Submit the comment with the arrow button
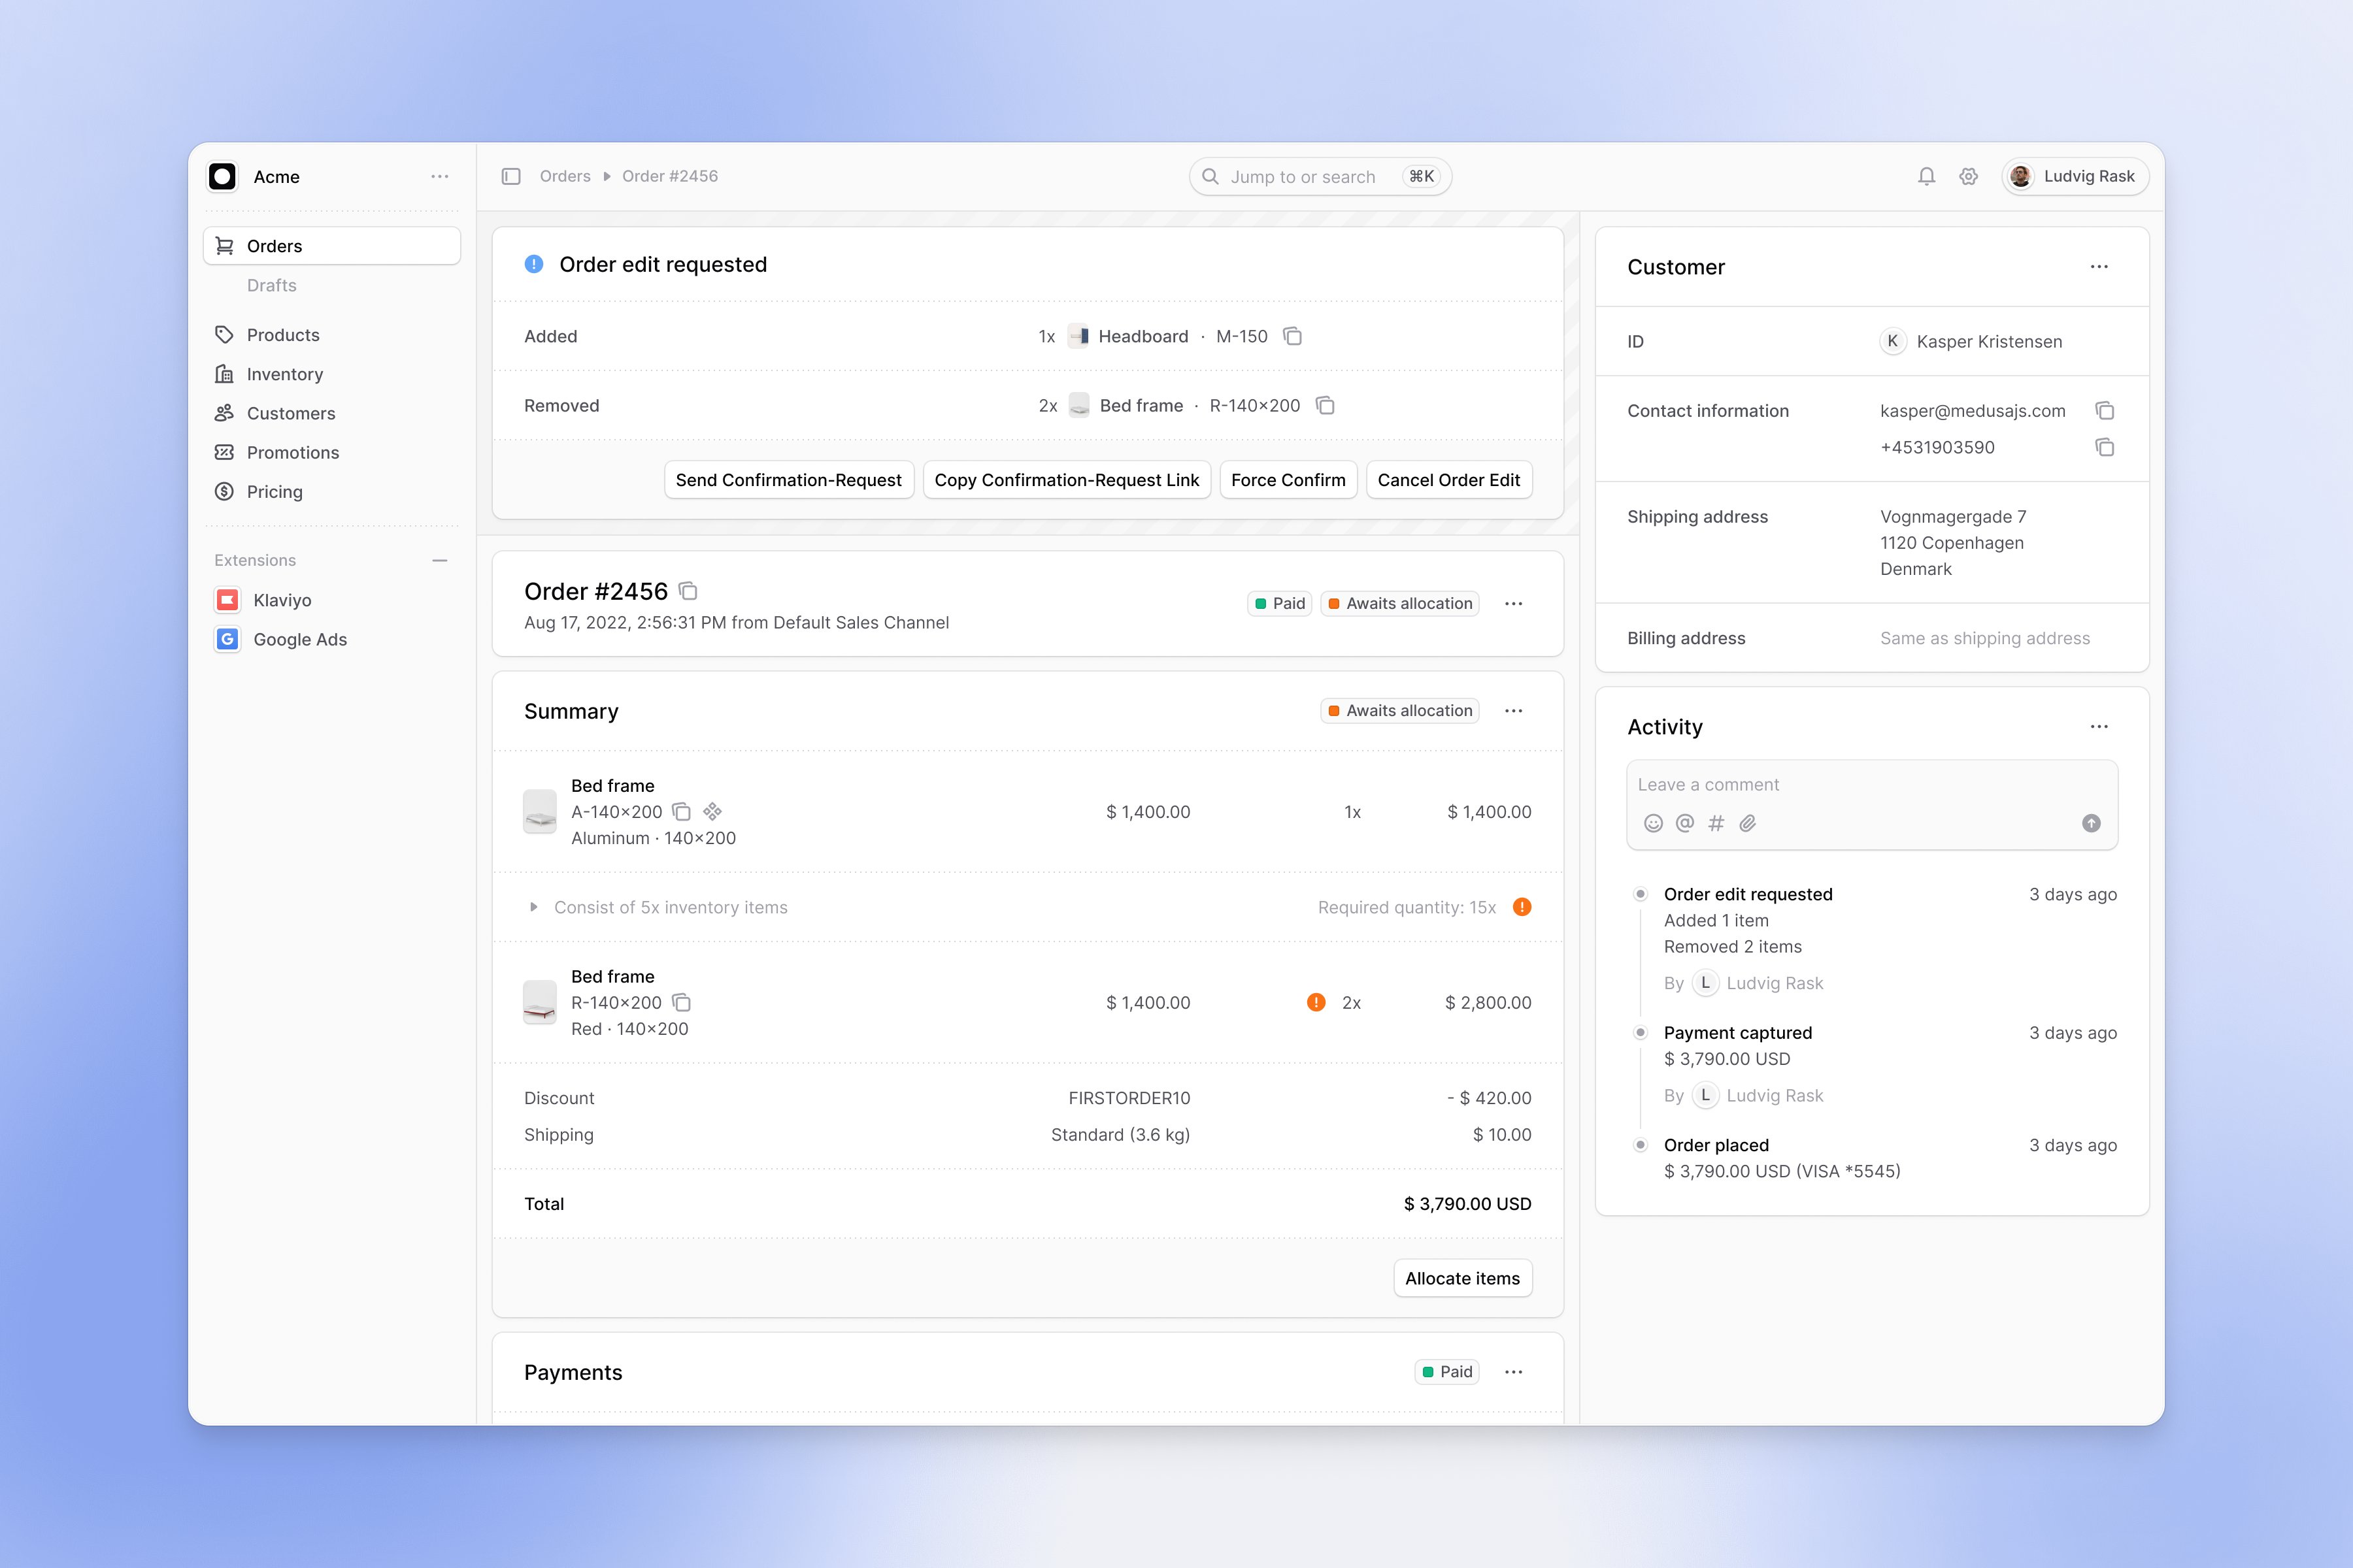The width and height of the screenshot is (2353, 1568). pyautogui.click(x=2091, y=824)
